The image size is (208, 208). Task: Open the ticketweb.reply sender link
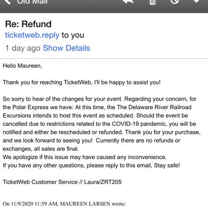pyautogui.click(x=32, y=35)
